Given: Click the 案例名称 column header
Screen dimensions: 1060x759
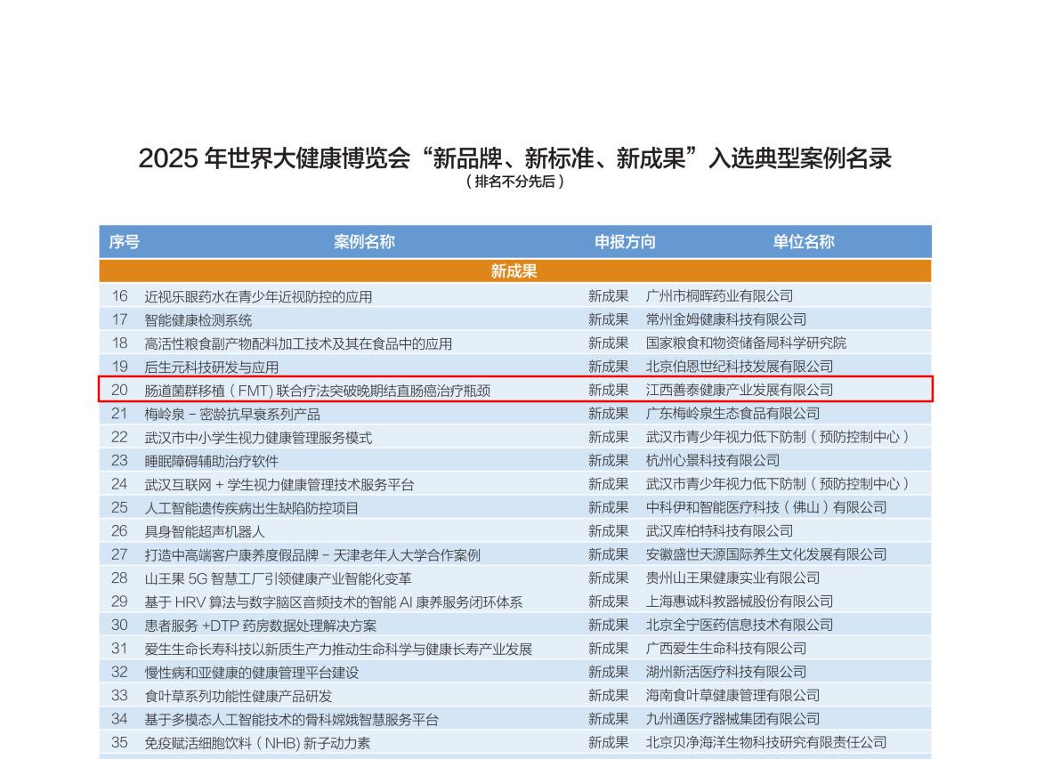Looking at the screenshot, I should coord(364,242).
